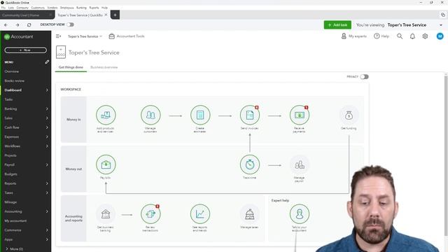Open My accountant in sidebar
The width and height of the screenshot is (448, 252).
pyautogui.click(x=15, y=221)
